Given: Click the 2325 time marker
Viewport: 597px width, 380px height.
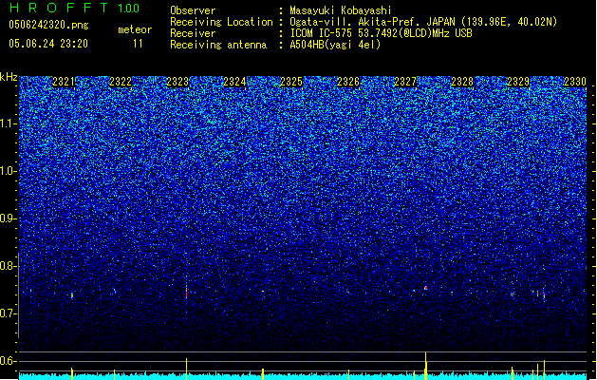Looking at the screenshot, I should coord(291,82).
